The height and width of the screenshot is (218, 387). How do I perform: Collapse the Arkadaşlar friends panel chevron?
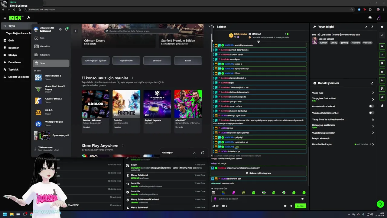194,153
